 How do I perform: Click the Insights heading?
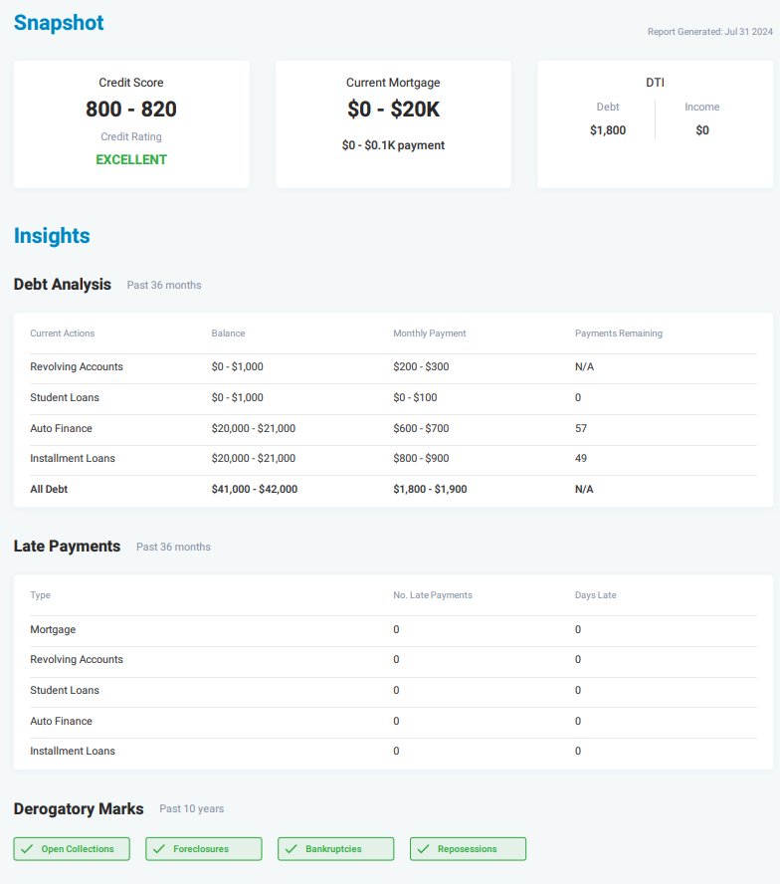point(52,236)
